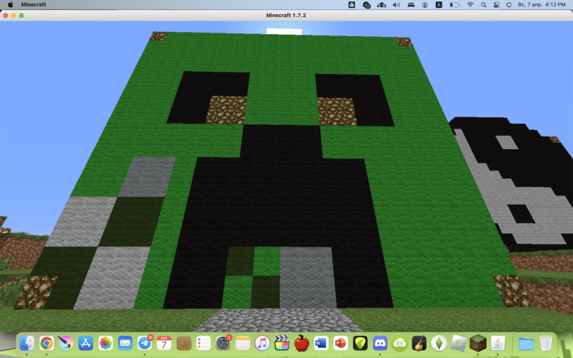
Task: Open the Trash in the dock
Action: click(545, 343)
